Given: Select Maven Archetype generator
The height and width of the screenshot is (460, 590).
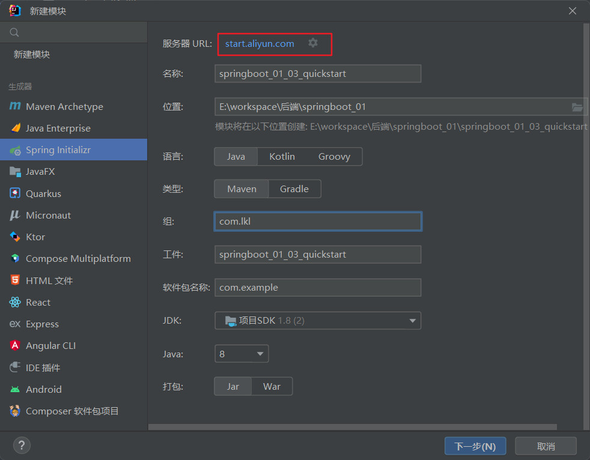Looking at the screenshot, I should (73, 106).
